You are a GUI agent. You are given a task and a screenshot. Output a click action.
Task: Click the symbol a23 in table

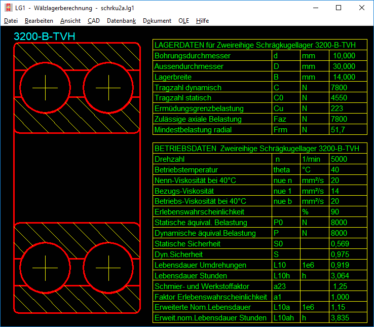click(x=280, y=286)
